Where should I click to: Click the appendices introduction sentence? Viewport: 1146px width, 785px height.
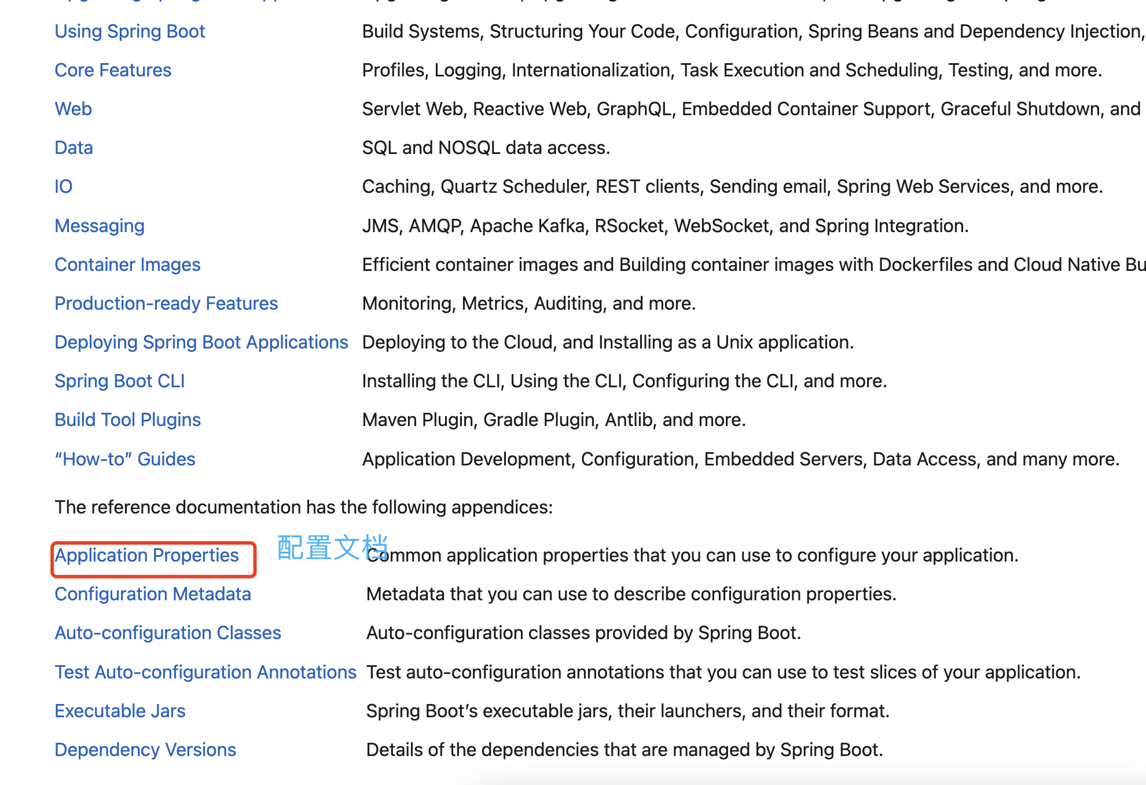[x=303, y=507]
